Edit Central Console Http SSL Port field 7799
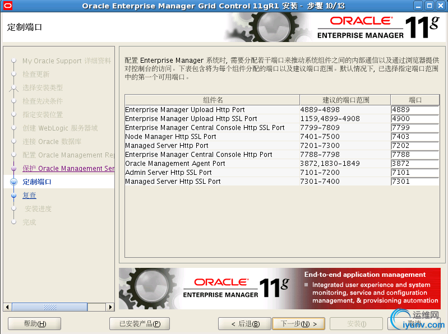 [x=415, y=128]
